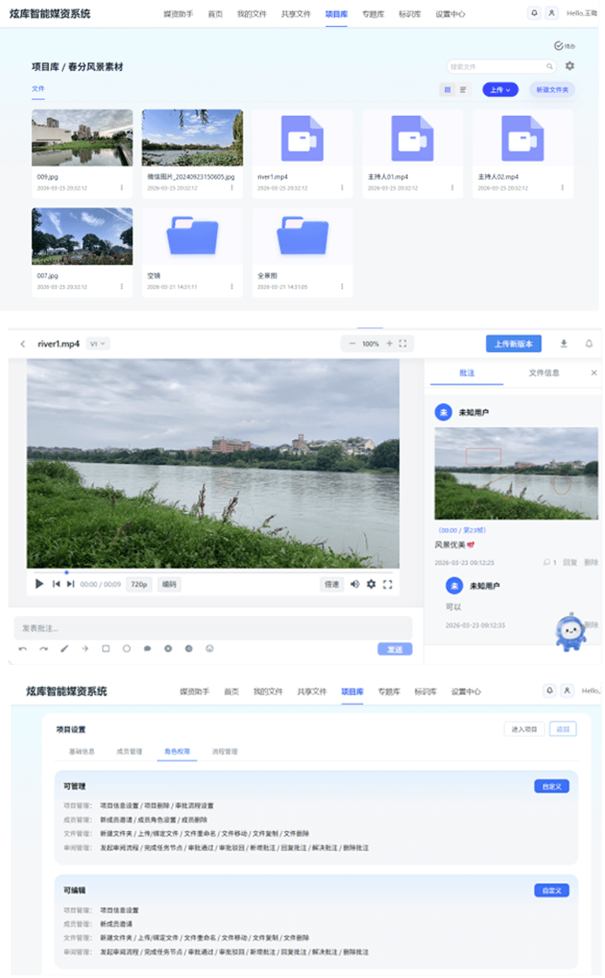605x978 pixels.
Task: Click the 上传新版本 button
Action: (x=514, y=343)
